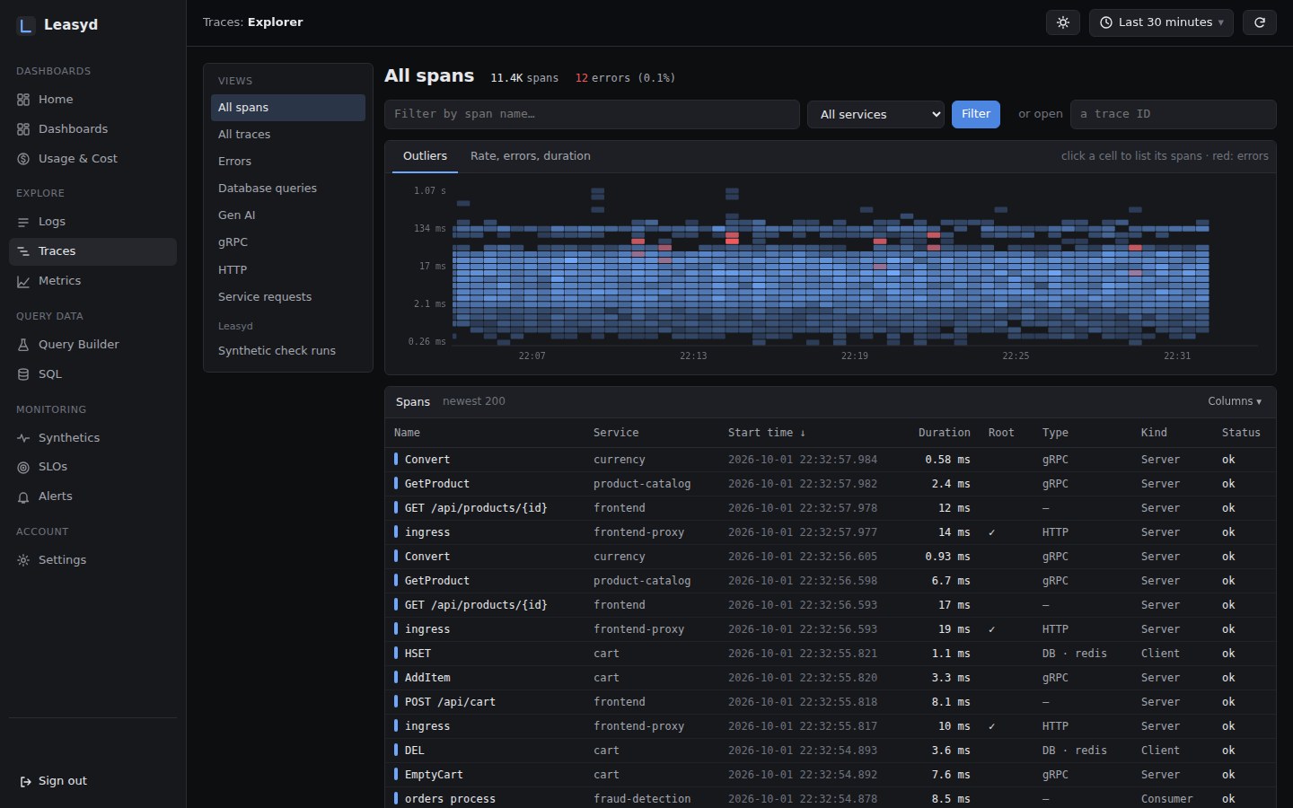Open the orders process span
The height and width of the screenshot is (808, 1293).
coord(831,799)
